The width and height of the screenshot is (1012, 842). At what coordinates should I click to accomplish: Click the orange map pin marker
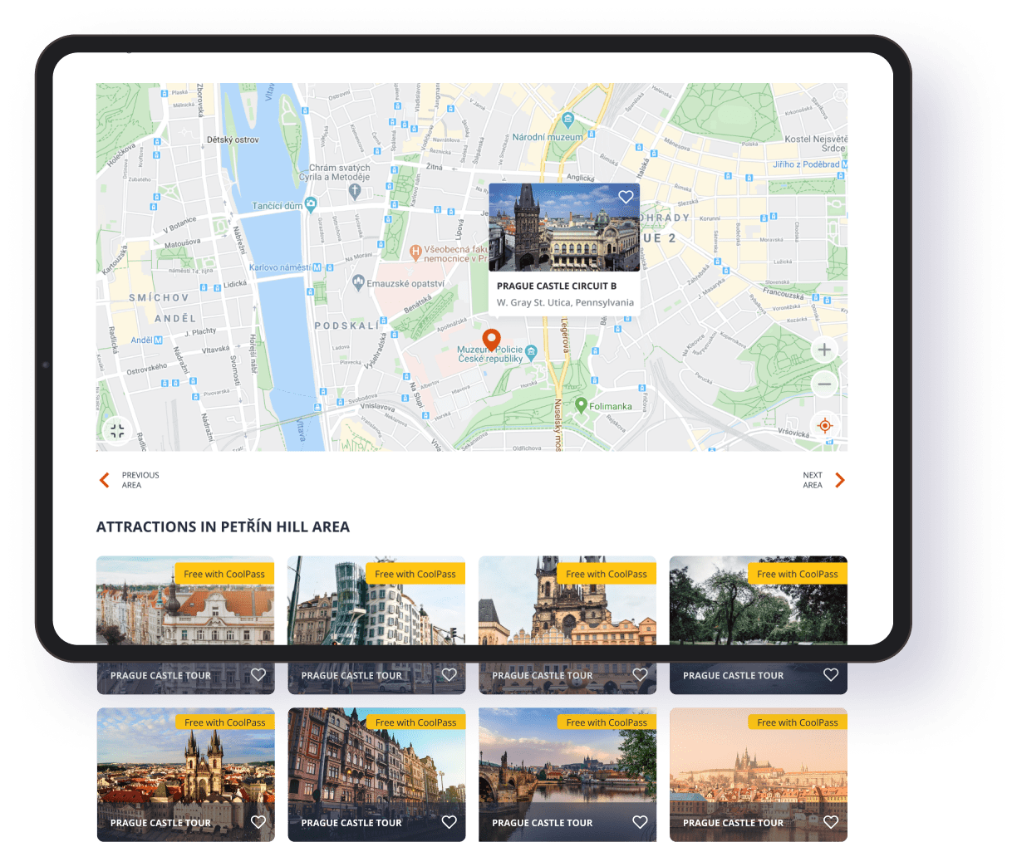pos(491,340)
